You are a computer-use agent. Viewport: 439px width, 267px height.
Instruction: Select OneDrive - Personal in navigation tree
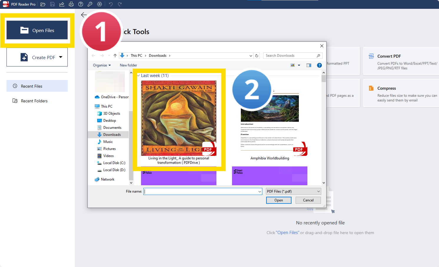pos(112,97)
